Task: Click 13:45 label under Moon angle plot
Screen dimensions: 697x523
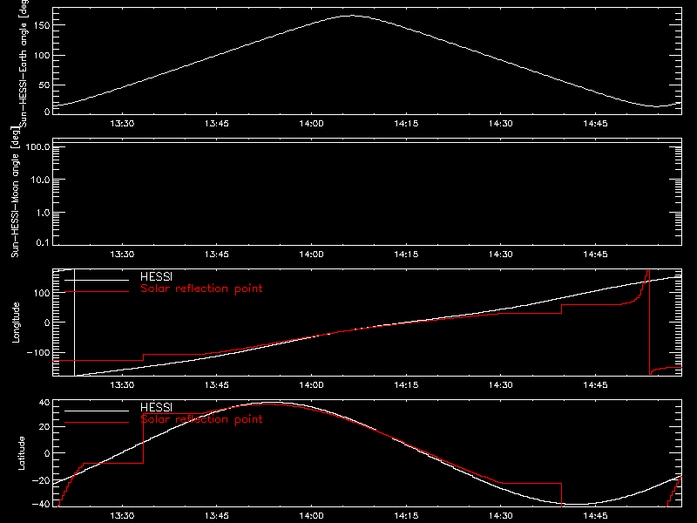Action: pos(217,254)
